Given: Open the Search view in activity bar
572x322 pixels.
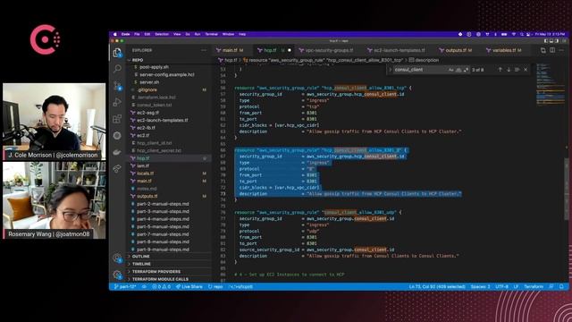Looking at the screenshot, I should coord(117,69).
